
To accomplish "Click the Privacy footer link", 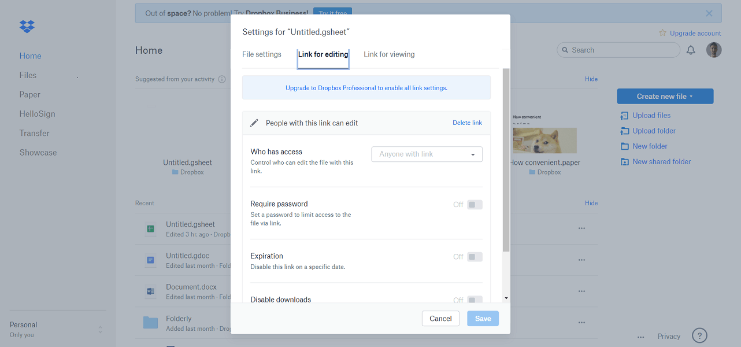I will click(669, 337).
